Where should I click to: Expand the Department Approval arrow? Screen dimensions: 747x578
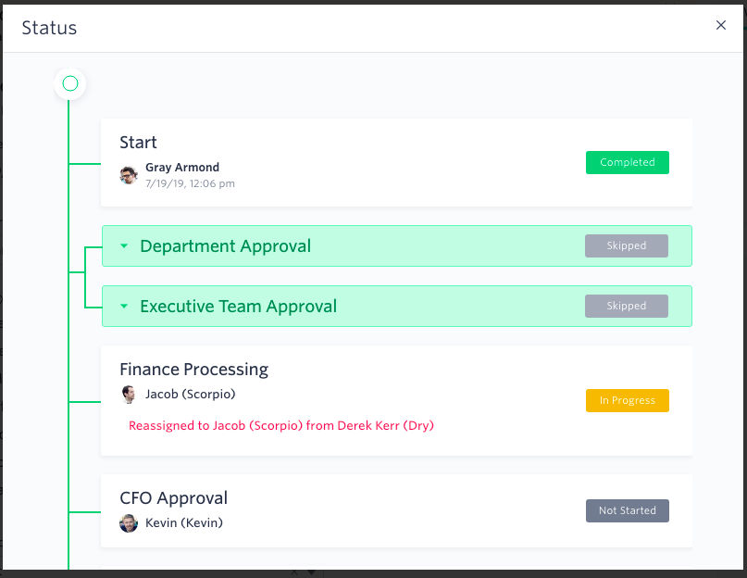pyautogui.click(x=124, y=246)
